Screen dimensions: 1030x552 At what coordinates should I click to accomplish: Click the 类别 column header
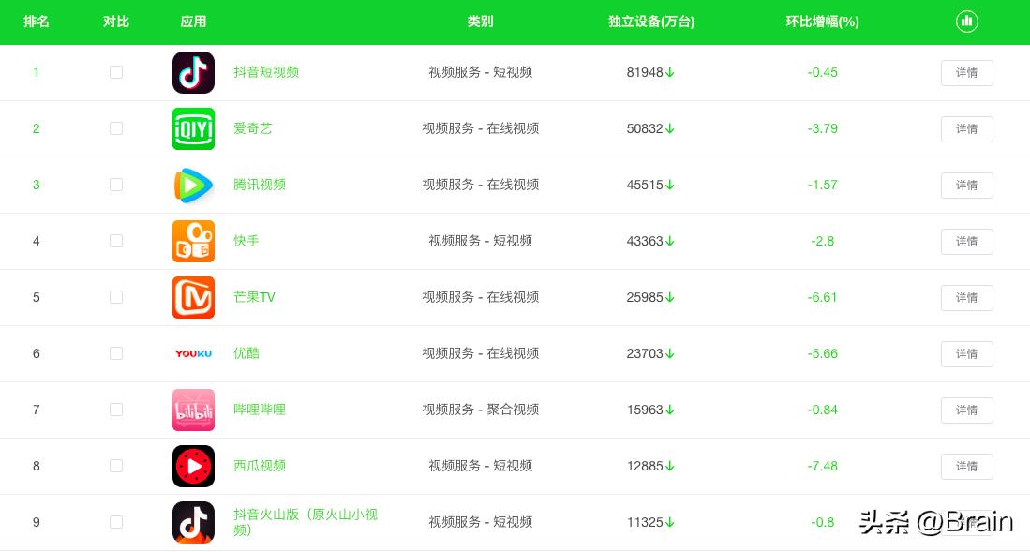[480, 22]
